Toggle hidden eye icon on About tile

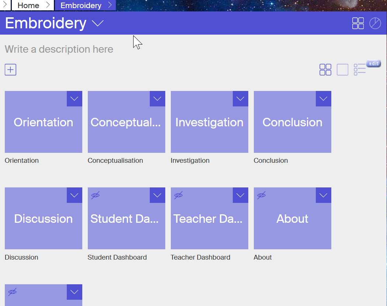pos(262,195)
